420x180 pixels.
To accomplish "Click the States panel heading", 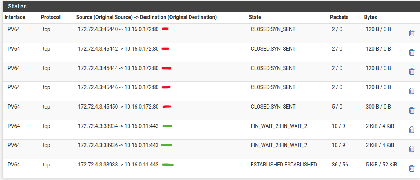I will [17, 7].
